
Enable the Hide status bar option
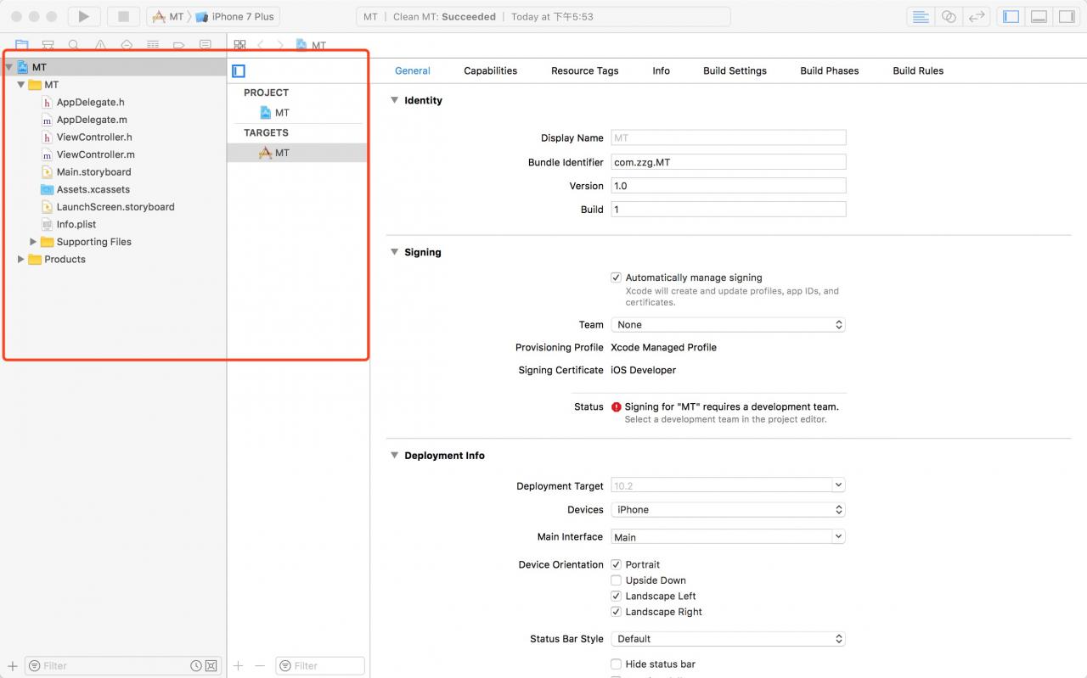(616, 664)
